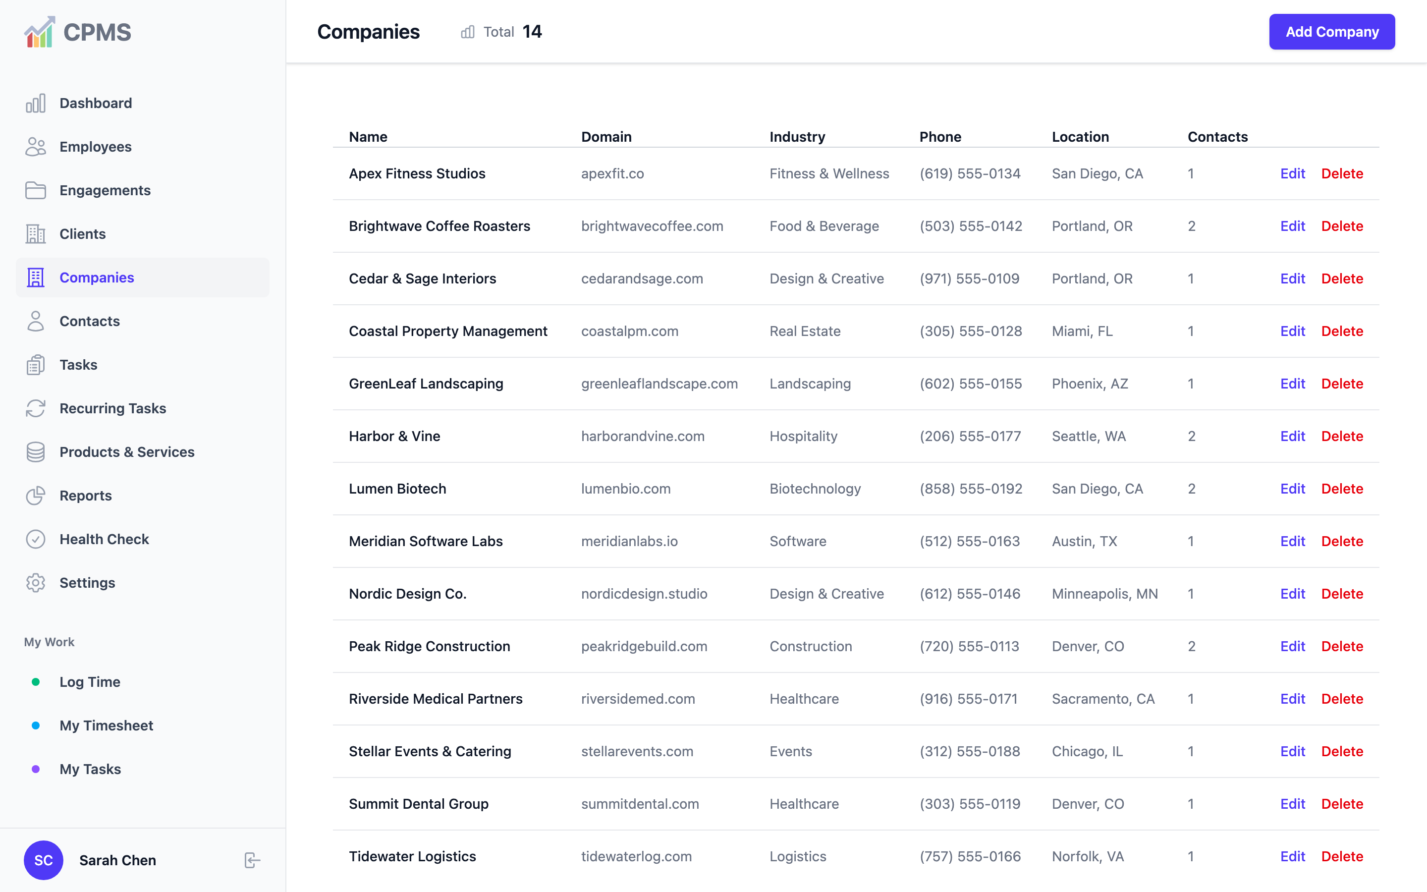Delete Summit Dental Group

coord(1342,803)
